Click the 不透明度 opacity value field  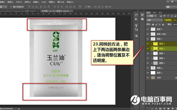pos(175,20)
